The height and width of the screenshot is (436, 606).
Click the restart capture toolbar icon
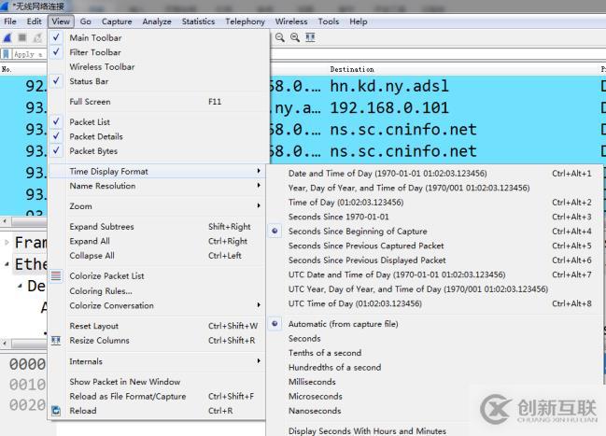[x=37, y=37]
